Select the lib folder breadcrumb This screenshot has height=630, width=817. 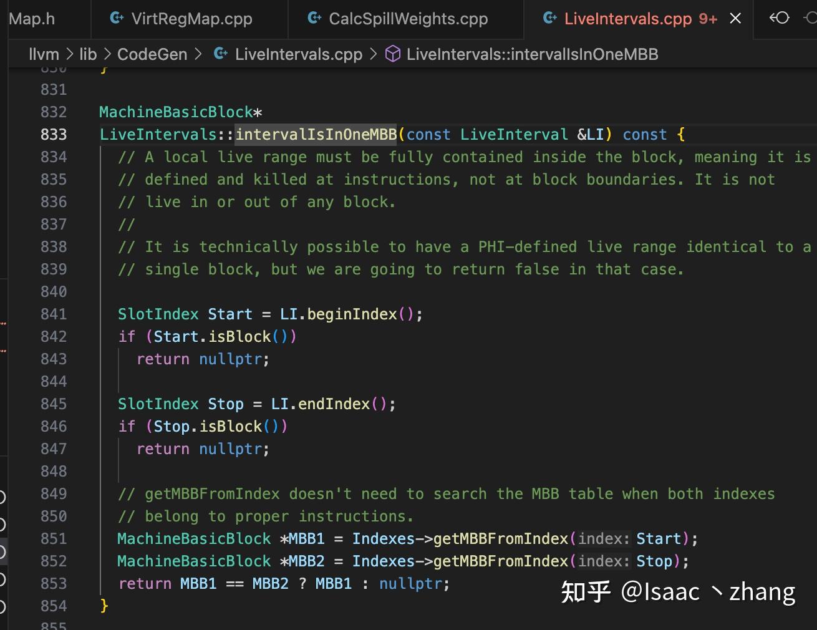(88, 54)
